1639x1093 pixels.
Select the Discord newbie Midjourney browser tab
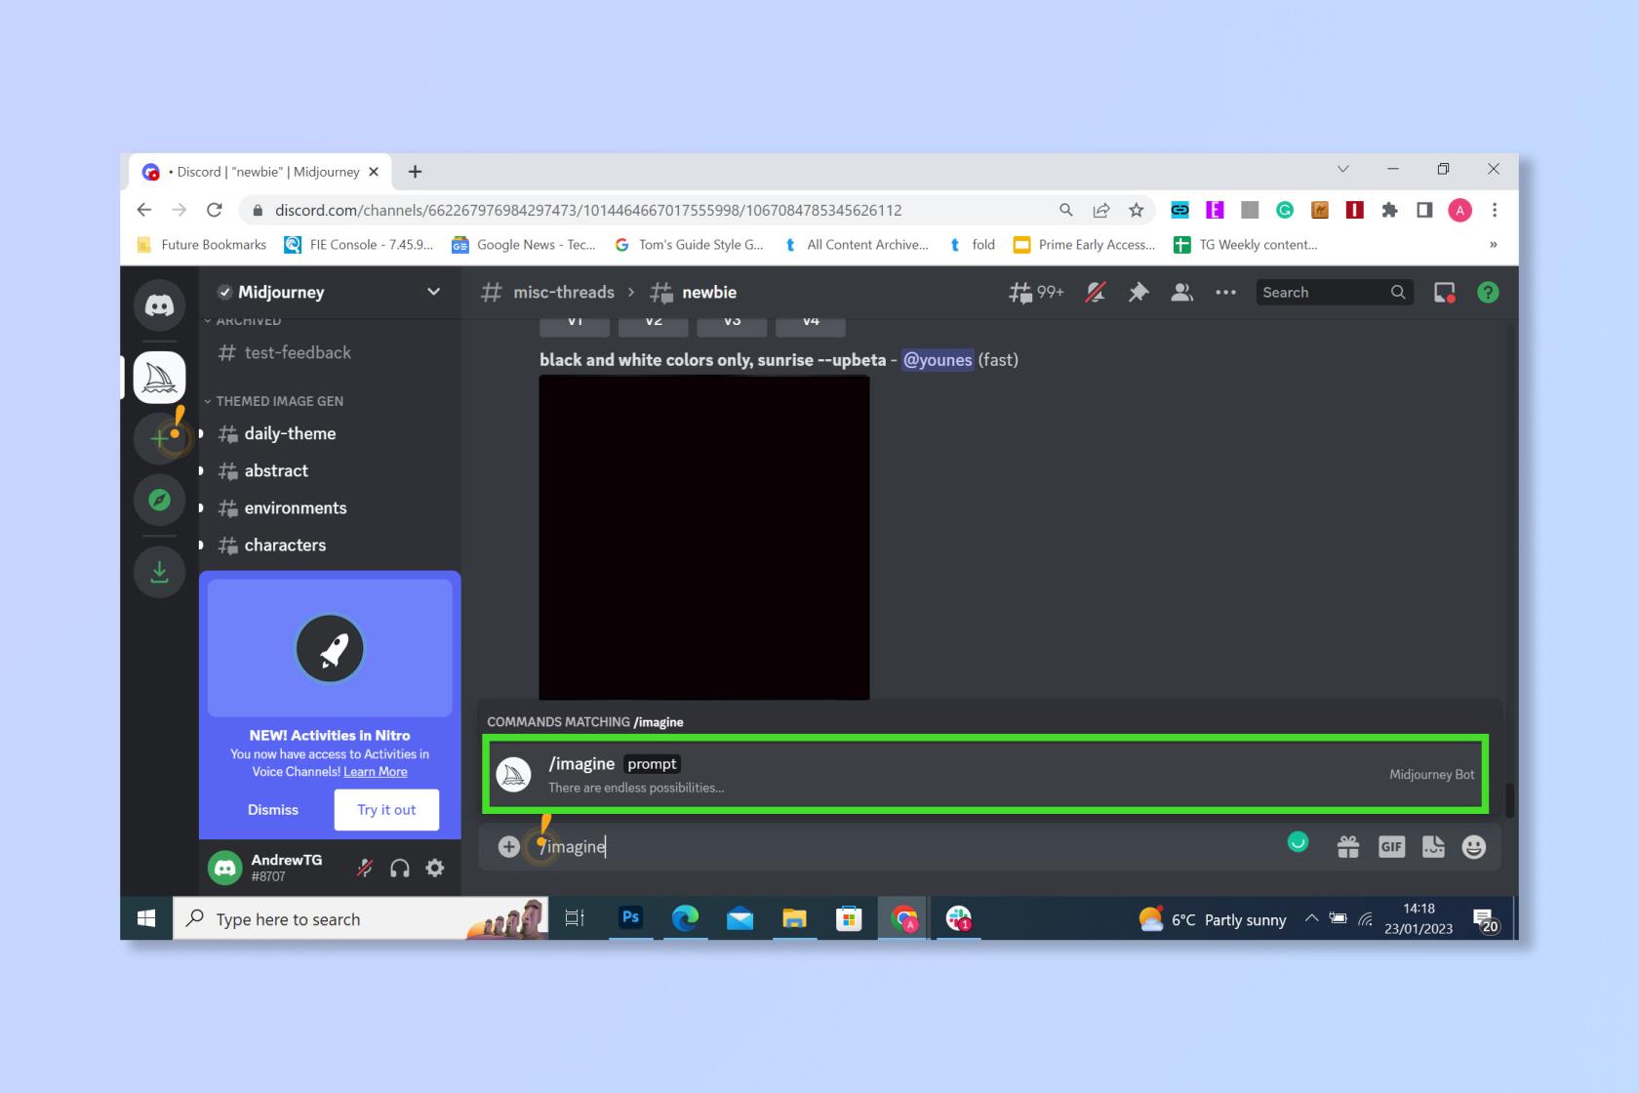click(x=260, y=172)
